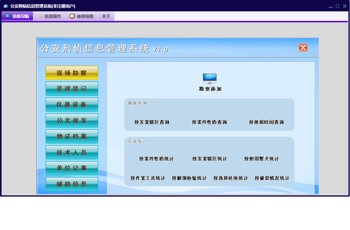Click the 勘察添加 computer monitor icon
Screen dimensions: 350x230
coord(210,79)
